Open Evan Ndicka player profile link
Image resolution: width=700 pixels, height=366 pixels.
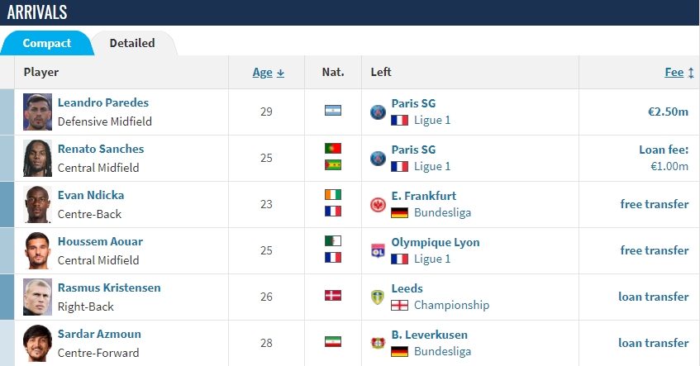click(x=91, y=195)
